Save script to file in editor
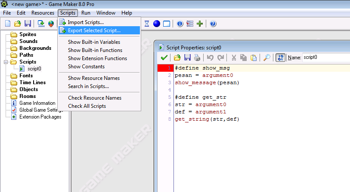This screenshot has width=350, height=192. click(x=187, y=58)
